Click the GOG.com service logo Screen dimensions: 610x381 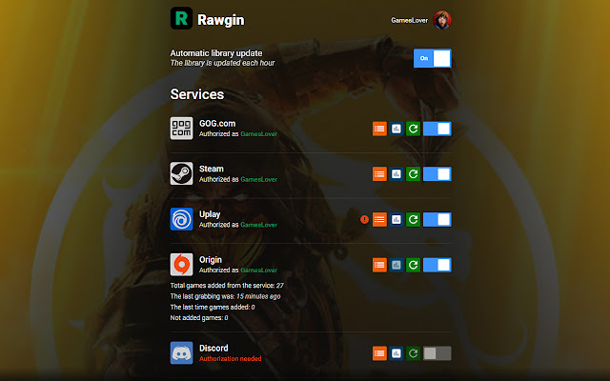[x=181, y=129]
